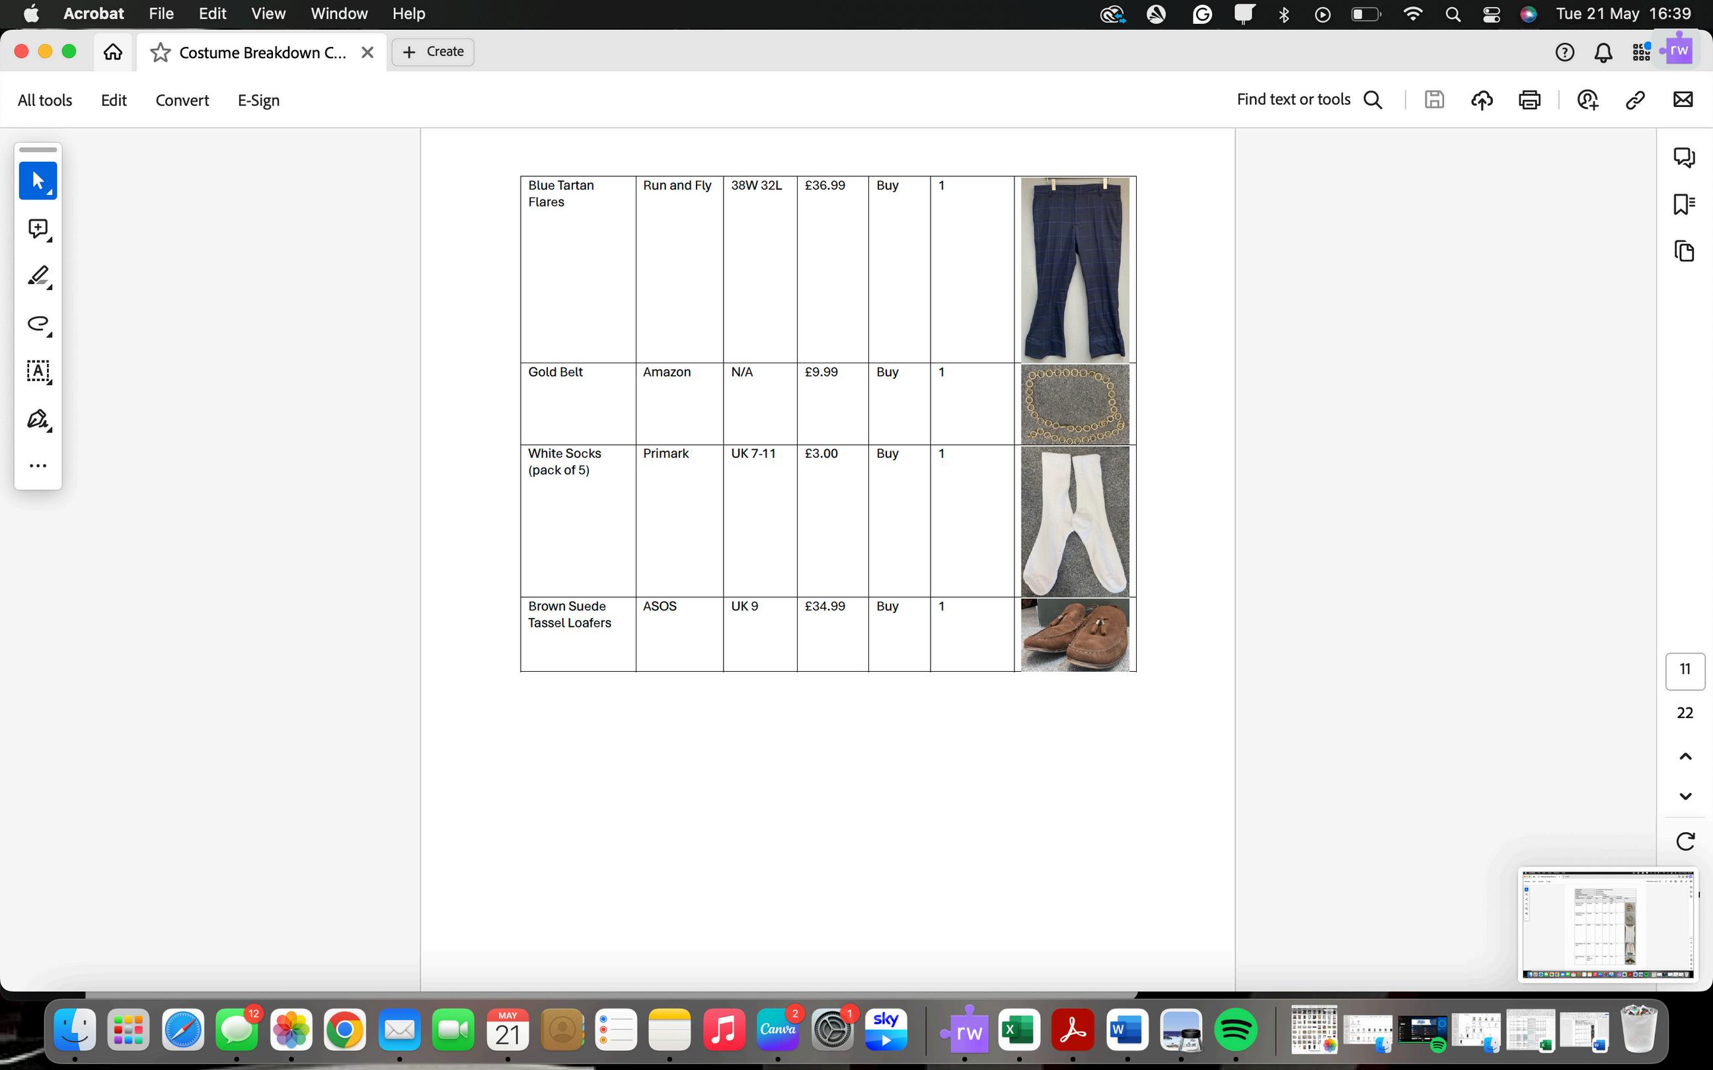The width and height of the screenshot is (1713, 1070).
Task: Open the View menu
Action: point(268,13)
